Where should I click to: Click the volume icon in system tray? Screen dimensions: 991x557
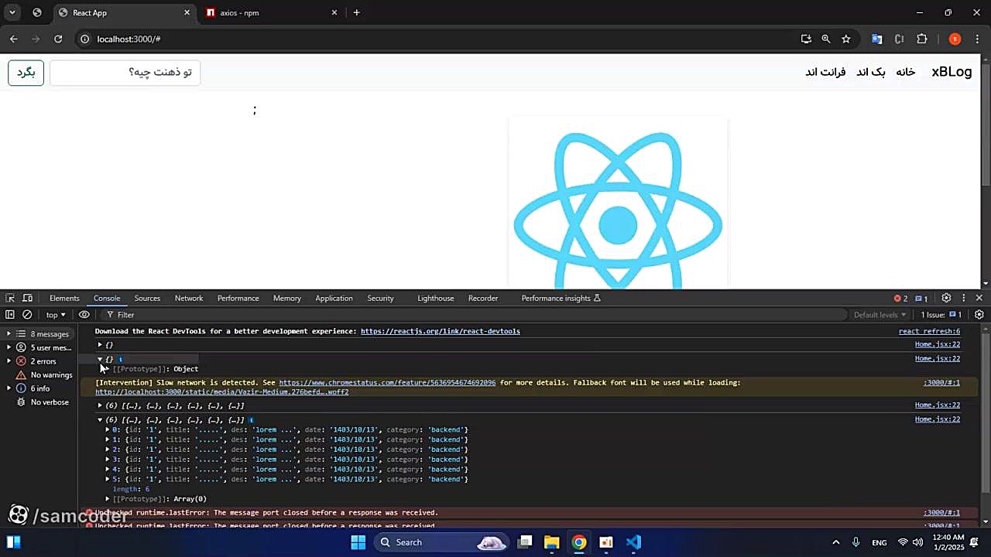(x=918, y=542)
